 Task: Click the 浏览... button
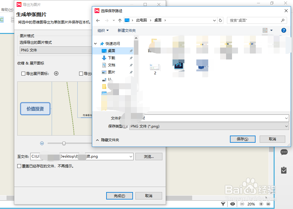pos(149,156)
